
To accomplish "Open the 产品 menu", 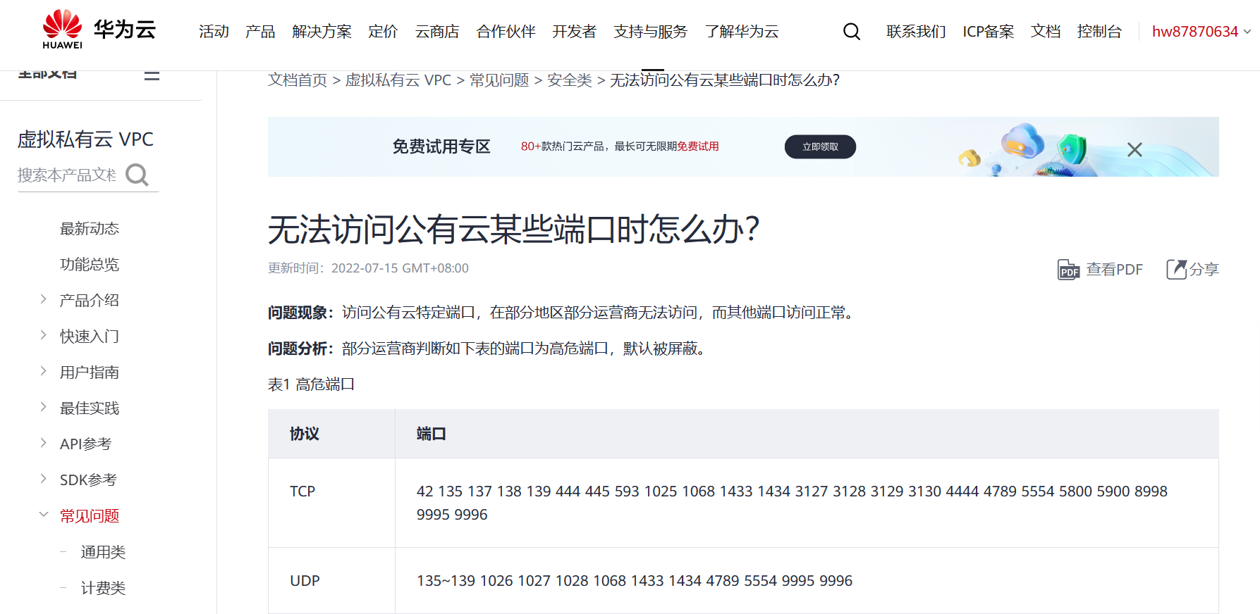I will (260, 32).
